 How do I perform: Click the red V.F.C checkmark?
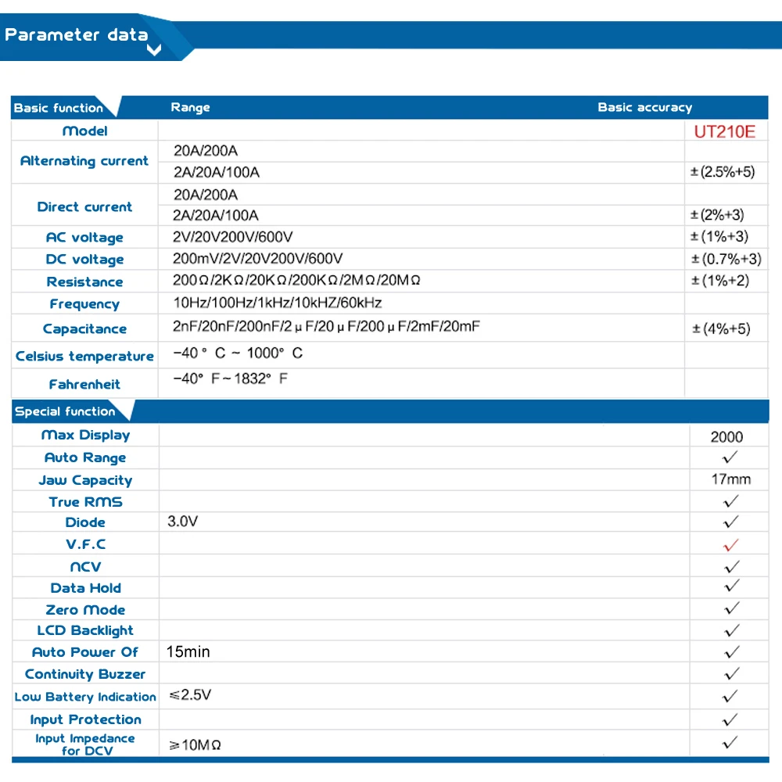point(730,545)
